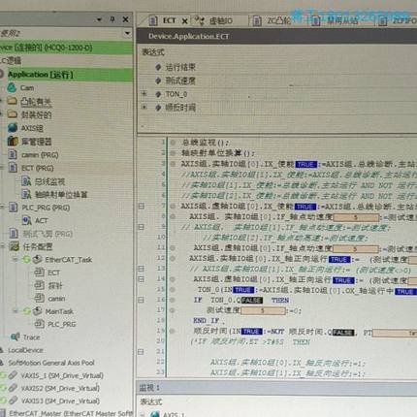Click the ACT action icon

(26, 220)
